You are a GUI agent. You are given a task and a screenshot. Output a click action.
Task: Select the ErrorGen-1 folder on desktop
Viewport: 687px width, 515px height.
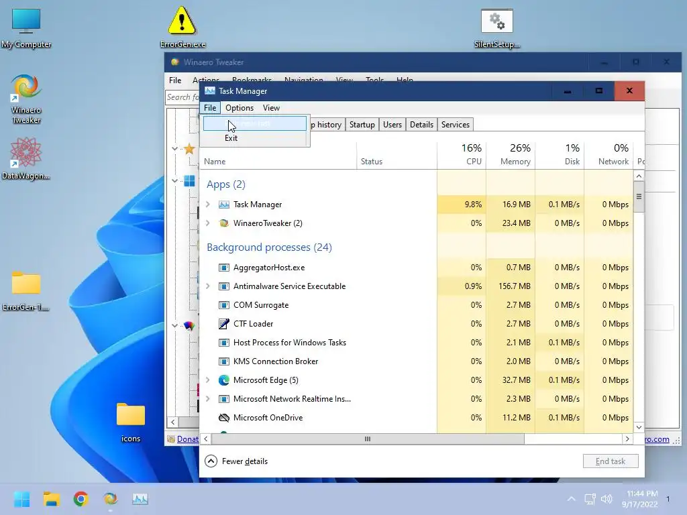26,291
